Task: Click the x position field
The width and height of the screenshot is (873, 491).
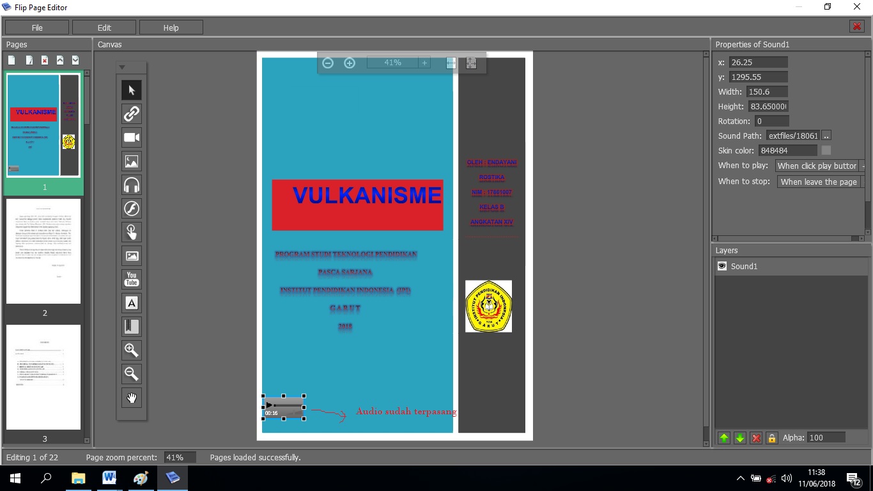Action: [759, 62]
